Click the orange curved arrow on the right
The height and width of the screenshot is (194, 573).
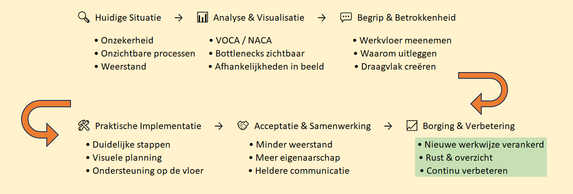(486, 93)
